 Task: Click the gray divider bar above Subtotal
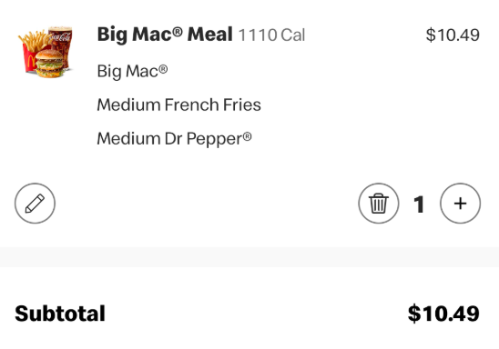pyautogui.click(x=249, y=257)
